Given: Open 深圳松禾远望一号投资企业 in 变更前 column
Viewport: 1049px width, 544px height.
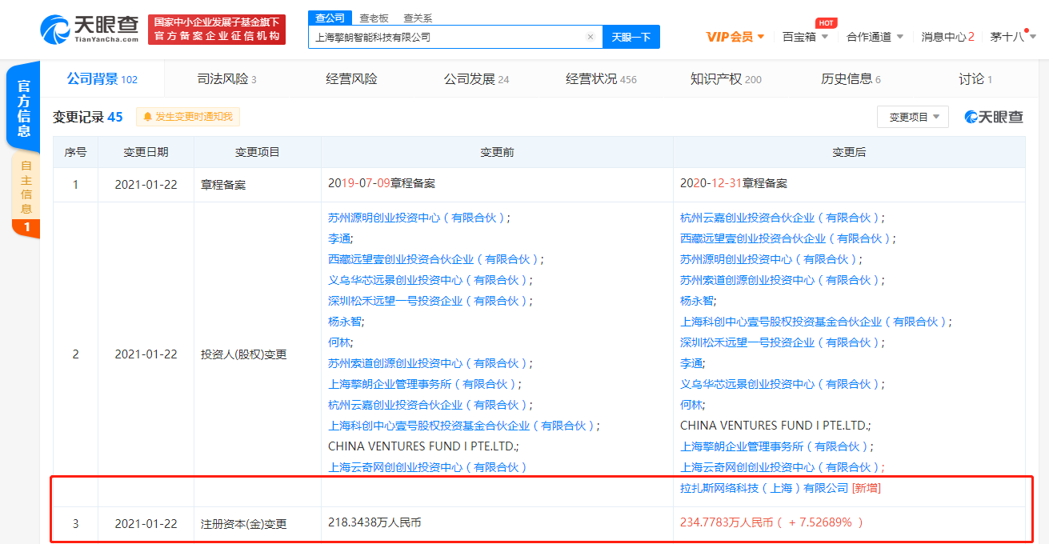Looking at the screenshot, I should 428,301.
